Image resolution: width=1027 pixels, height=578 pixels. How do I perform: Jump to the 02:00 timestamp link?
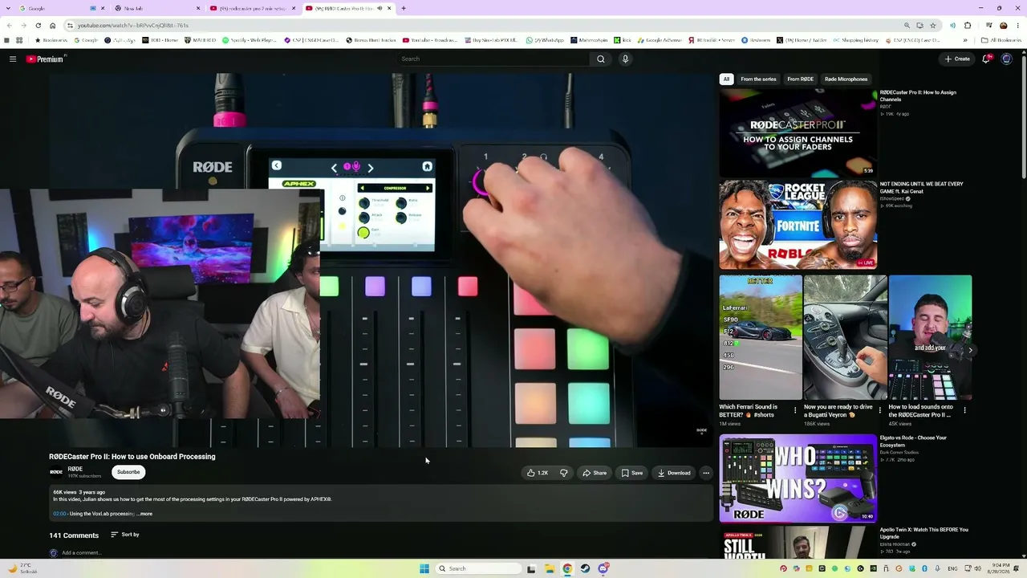(x=59, y=514)
